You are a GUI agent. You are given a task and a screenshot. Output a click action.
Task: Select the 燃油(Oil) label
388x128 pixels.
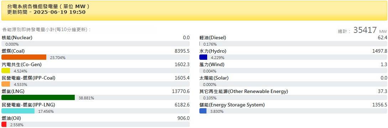tap(11, 118)
